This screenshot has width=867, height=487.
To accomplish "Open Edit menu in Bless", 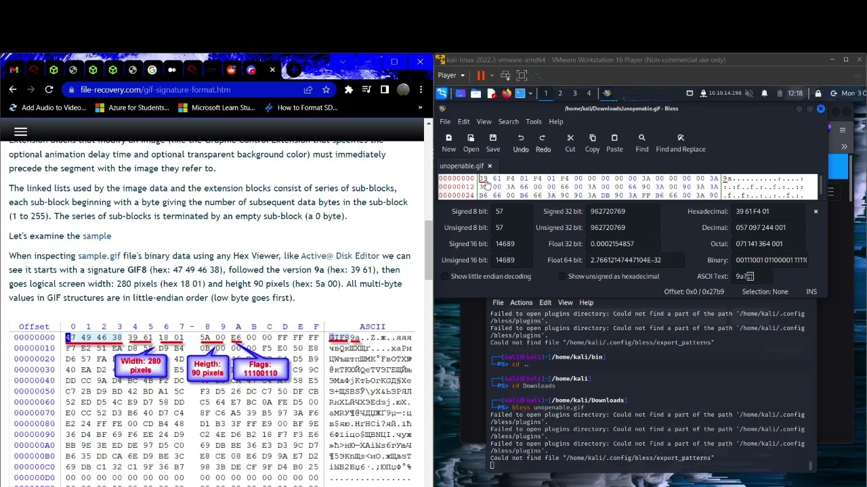I will coord(463,122).
